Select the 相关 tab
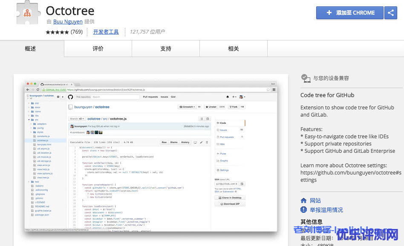The width and height of the screenshot is (404, 246). (x=234, y=49)
